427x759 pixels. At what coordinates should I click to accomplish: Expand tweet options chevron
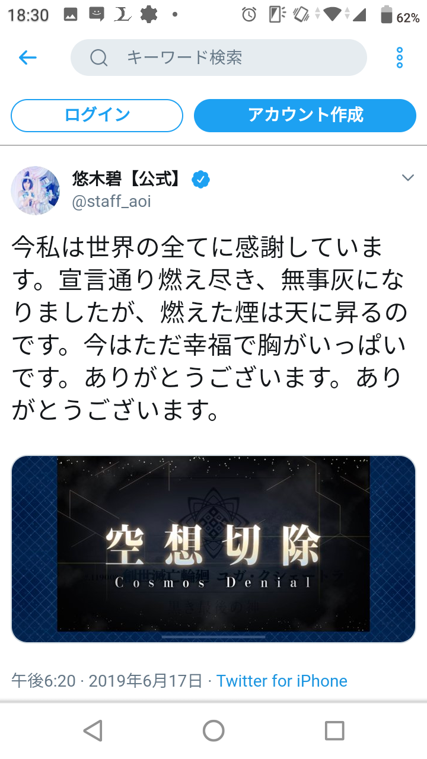pos(408,178)
